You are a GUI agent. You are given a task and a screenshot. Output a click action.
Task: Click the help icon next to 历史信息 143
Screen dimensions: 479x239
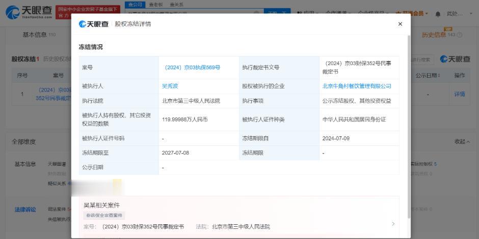point(459,35)
